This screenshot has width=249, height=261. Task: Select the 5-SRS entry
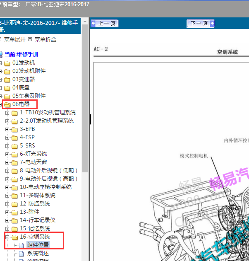click(27, 146)
